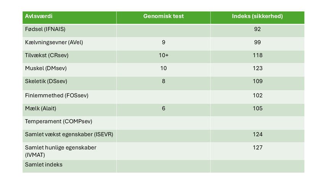Click the Temperament (COMPsev) cell
The image size is (327, 183).
(59, 121)
